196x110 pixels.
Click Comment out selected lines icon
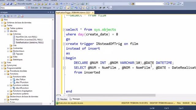92,8
